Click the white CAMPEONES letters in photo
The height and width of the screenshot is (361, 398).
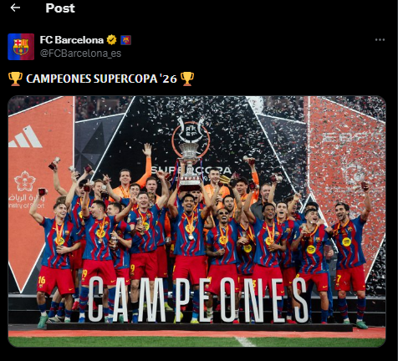(198, 299)
